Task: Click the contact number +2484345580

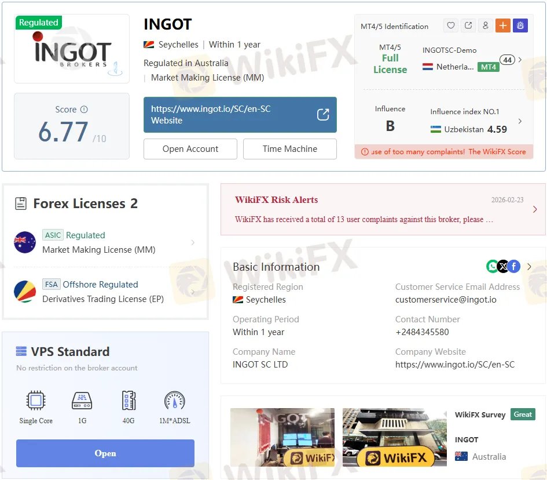Action: pyautogui.click(x=422, y=332)
